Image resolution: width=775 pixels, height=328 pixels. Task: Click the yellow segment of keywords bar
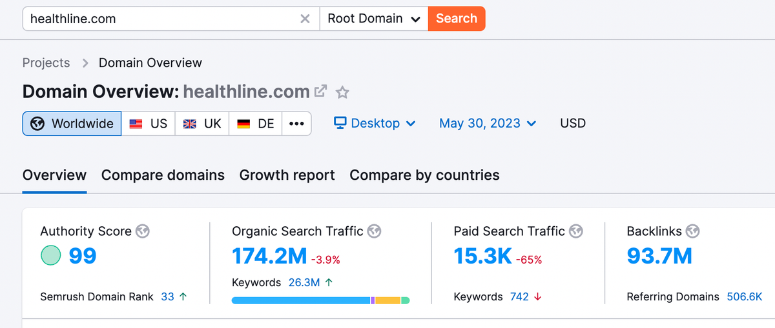(x=388, y=300)
